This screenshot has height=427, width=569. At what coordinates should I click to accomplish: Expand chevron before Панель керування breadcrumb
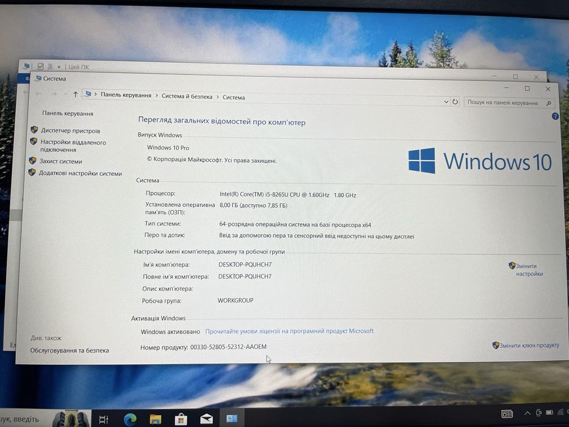96,95
